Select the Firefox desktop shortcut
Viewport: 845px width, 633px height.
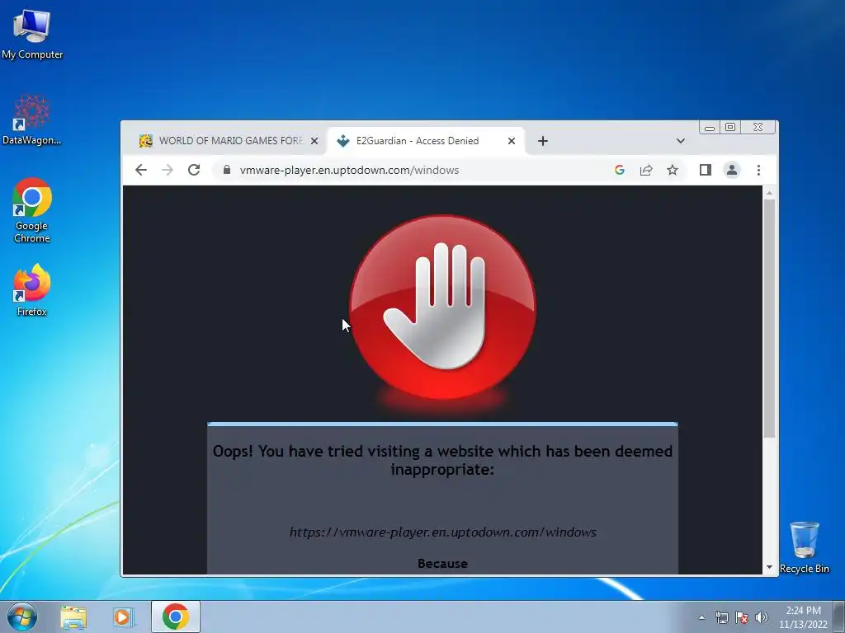pos(32,291)
